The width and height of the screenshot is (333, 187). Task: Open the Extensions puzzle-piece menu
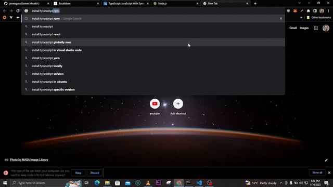309,11
